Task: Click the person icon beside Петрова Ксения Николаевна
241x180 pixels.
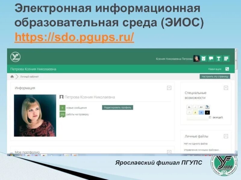Action: point(61,97)
